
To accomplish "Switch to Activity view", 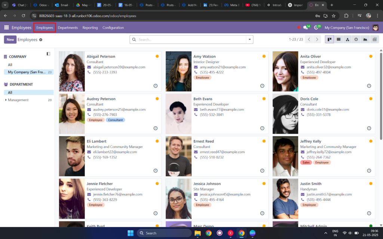I will tap(356, 40).
